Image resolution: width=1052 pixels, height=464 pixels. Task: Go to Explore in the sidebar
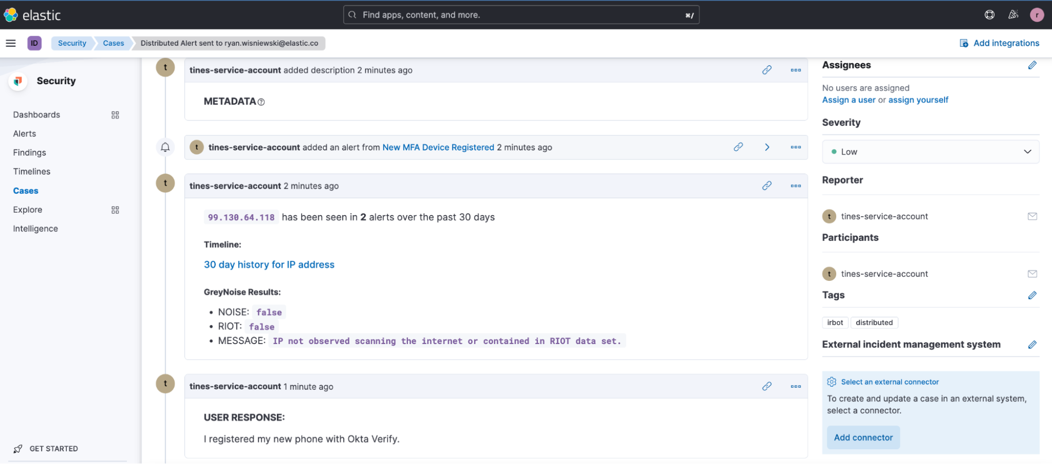point(27,209)
